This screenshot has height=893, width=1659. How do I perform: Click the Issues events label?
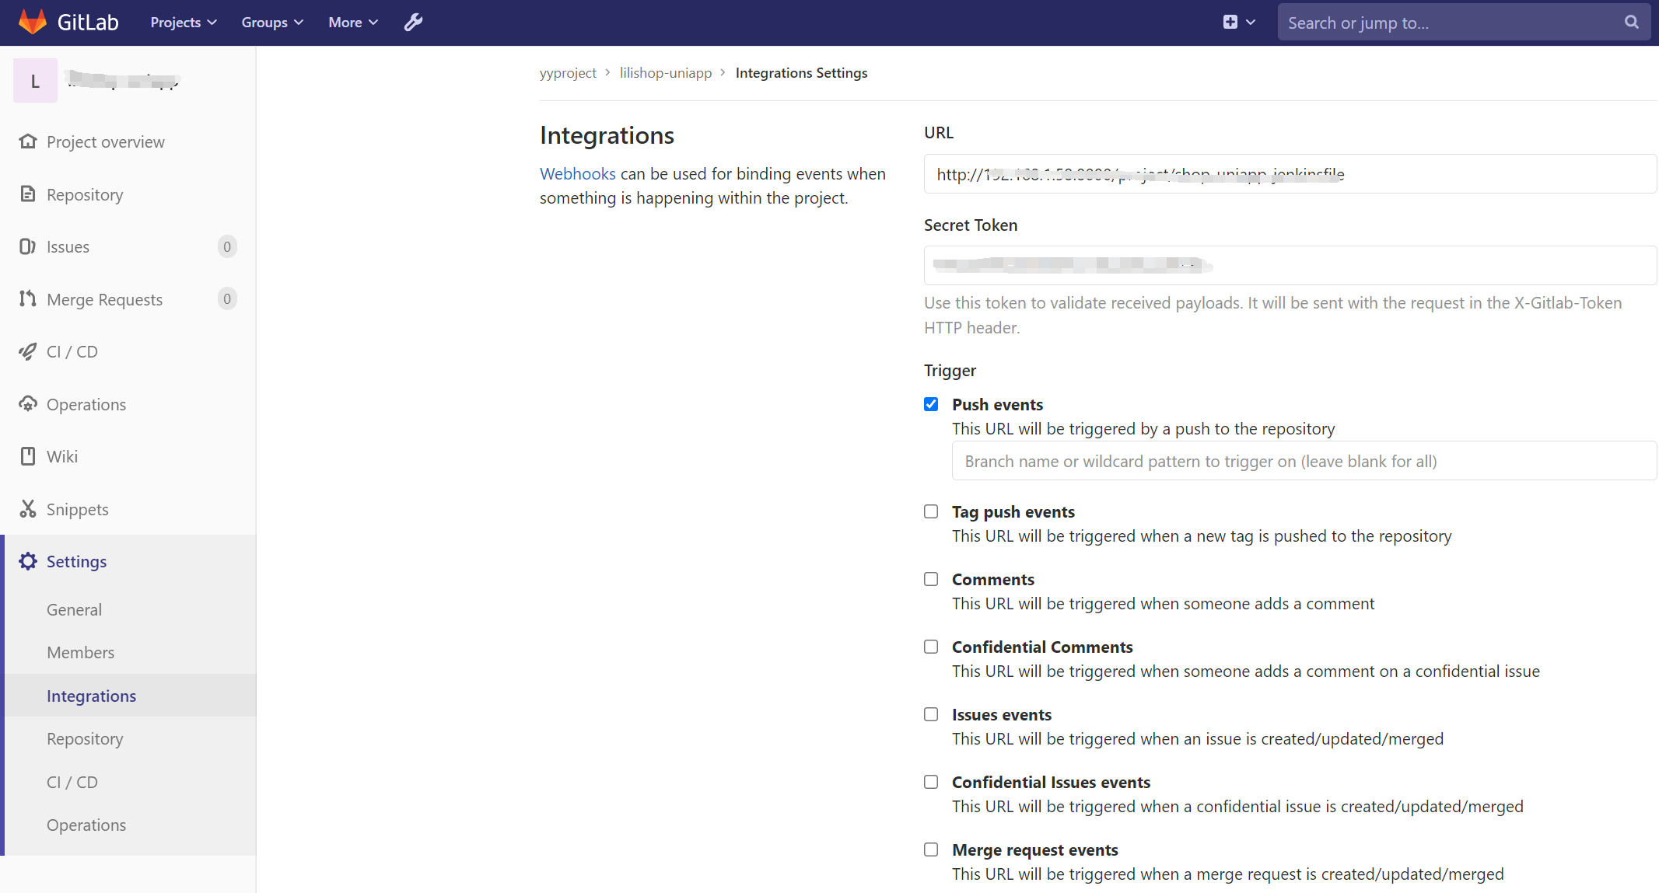click(x=1002, y=714)
